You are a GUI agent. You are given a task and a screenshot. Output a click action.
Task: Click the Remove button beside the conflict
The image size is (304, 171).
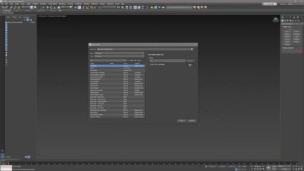190,65
